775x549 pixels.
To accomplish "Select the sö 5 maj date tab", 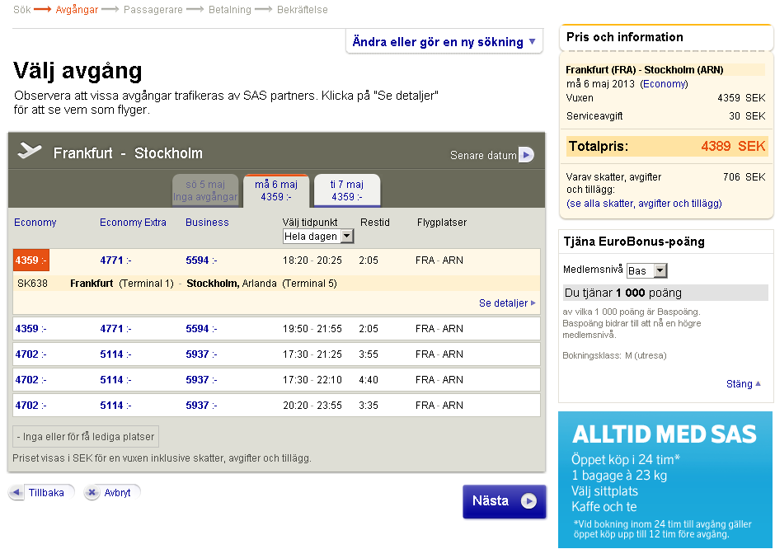I will click(205, 190).
